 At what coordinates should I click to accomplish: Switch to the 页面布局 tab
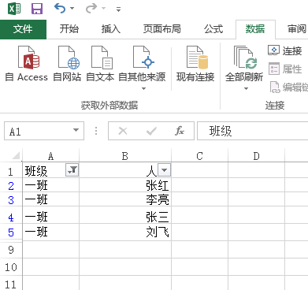161,29
